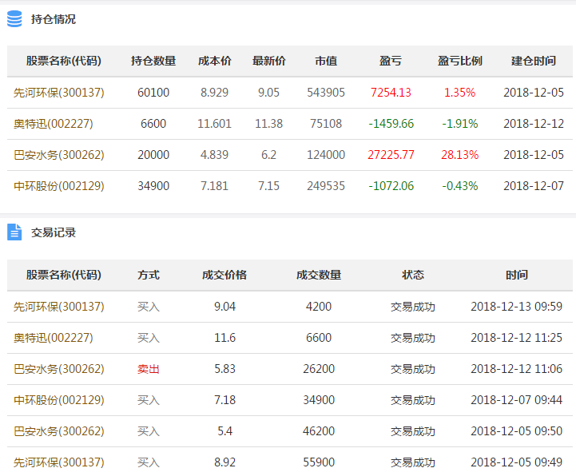Click the red 卖出 label in trade records
The height and width of the screenshot is (472, 576).
click(x=149, y=369)
